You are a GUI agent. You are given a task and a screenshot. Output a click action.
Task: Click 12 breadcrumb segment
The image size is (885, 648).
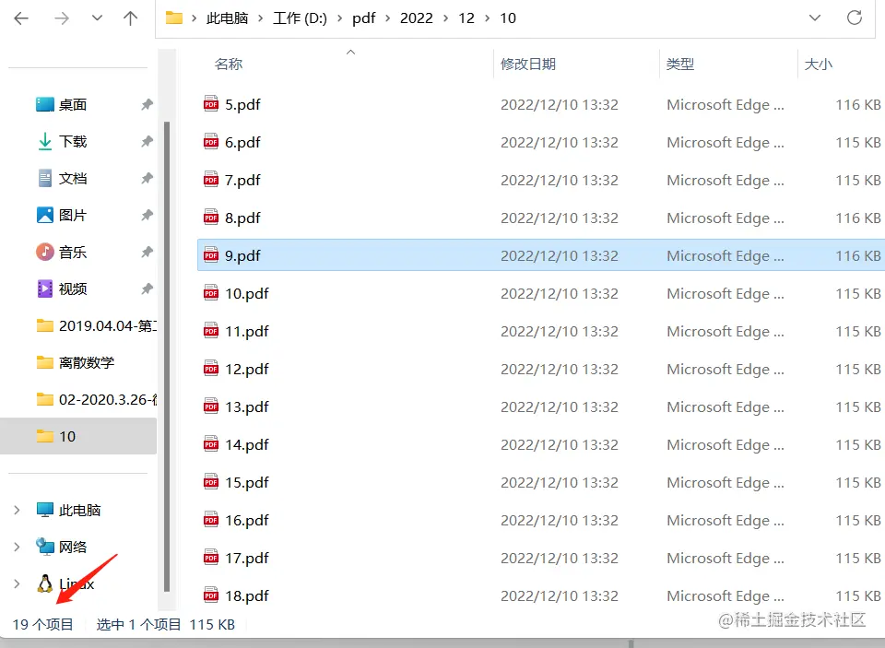click(x=466, y=18)
